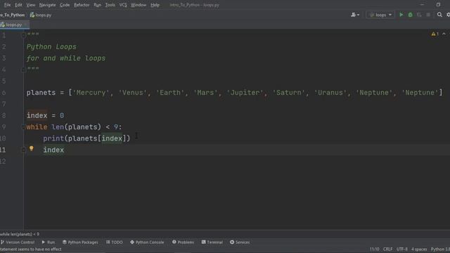Jump to previous highlighted error using up chevron
Viewport: 450px width, 253px height.
(x=444, y=34)
